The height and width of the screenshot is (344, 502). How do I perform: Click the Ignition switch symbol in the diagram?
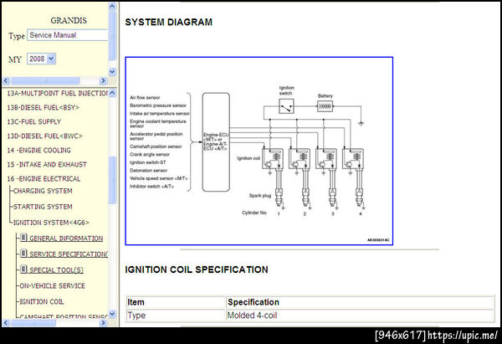pyautogui.click(x=286, y=106)
